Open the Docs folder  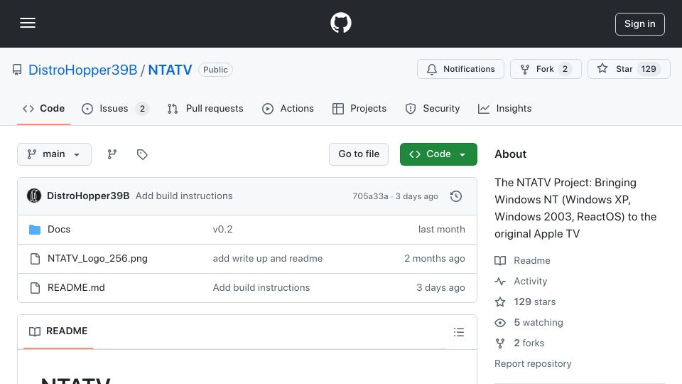[59, 230]
